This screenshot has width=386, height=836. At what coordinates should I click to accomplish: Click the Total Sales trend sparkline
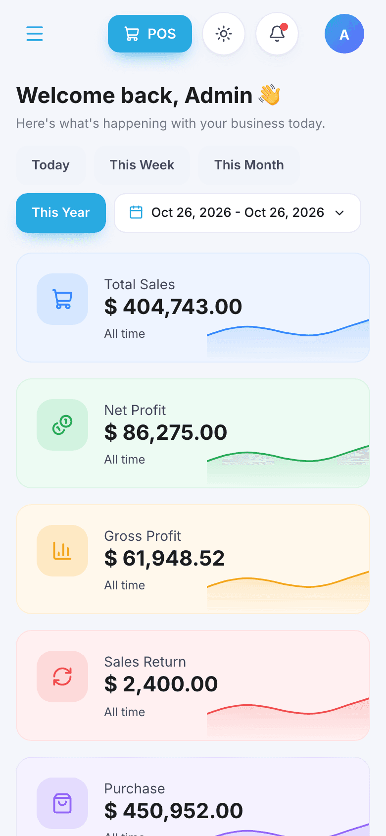click(288, 340)
